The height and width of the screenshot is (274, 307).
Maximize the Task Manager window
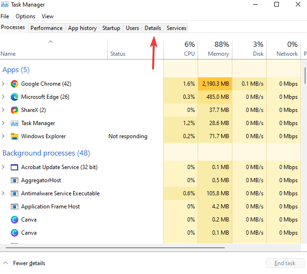pos(276,4)
